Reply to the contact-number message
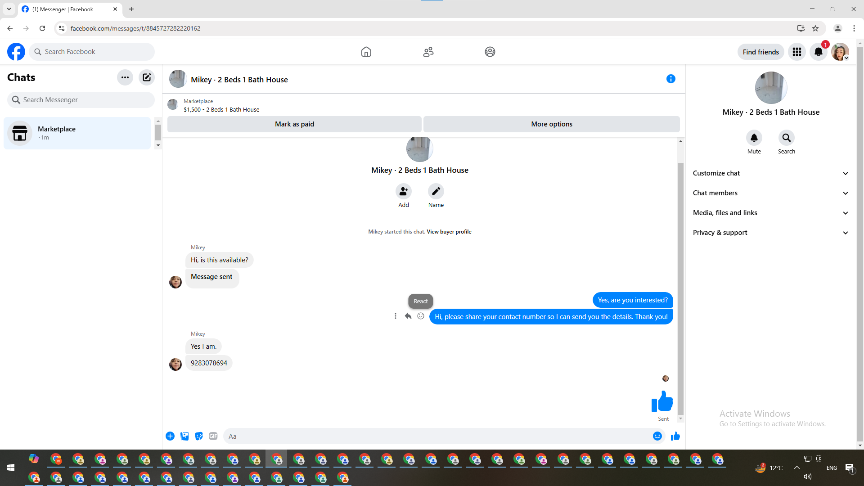Viewport: 864px width, 486px height. pos(408,316)
